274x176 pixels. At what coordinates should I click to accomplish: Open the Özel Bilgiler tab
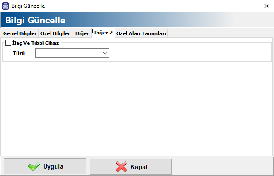click(55, 33)
